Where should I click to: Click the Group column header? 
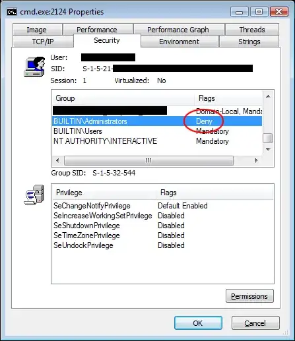123,98
